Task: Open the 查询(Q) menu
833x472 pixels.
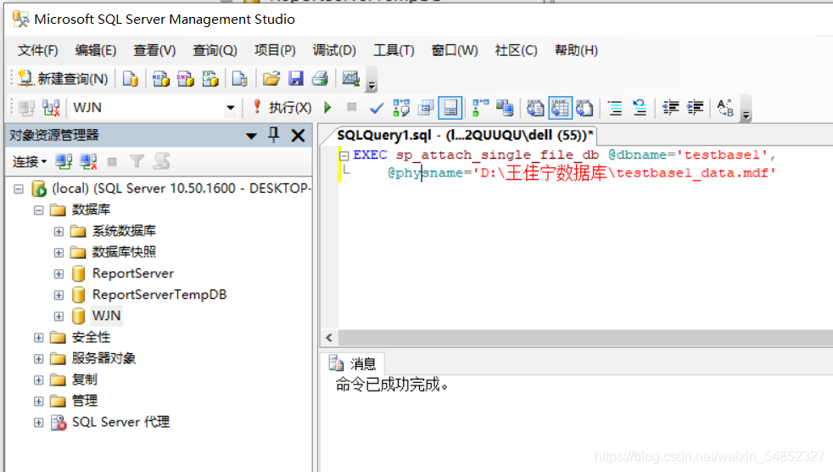Action: pos(215,50)
